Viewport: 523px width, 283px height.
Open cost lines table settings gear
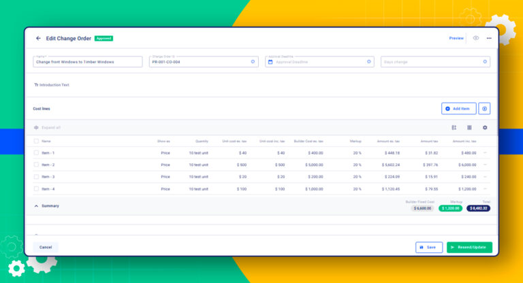click(x=485, y=128)
